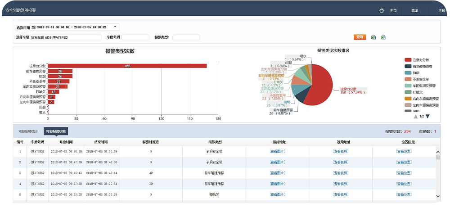Click the calendar icon in date field
Image resolution: width=450 pixels, height=208 pixels.
(33, 27)
